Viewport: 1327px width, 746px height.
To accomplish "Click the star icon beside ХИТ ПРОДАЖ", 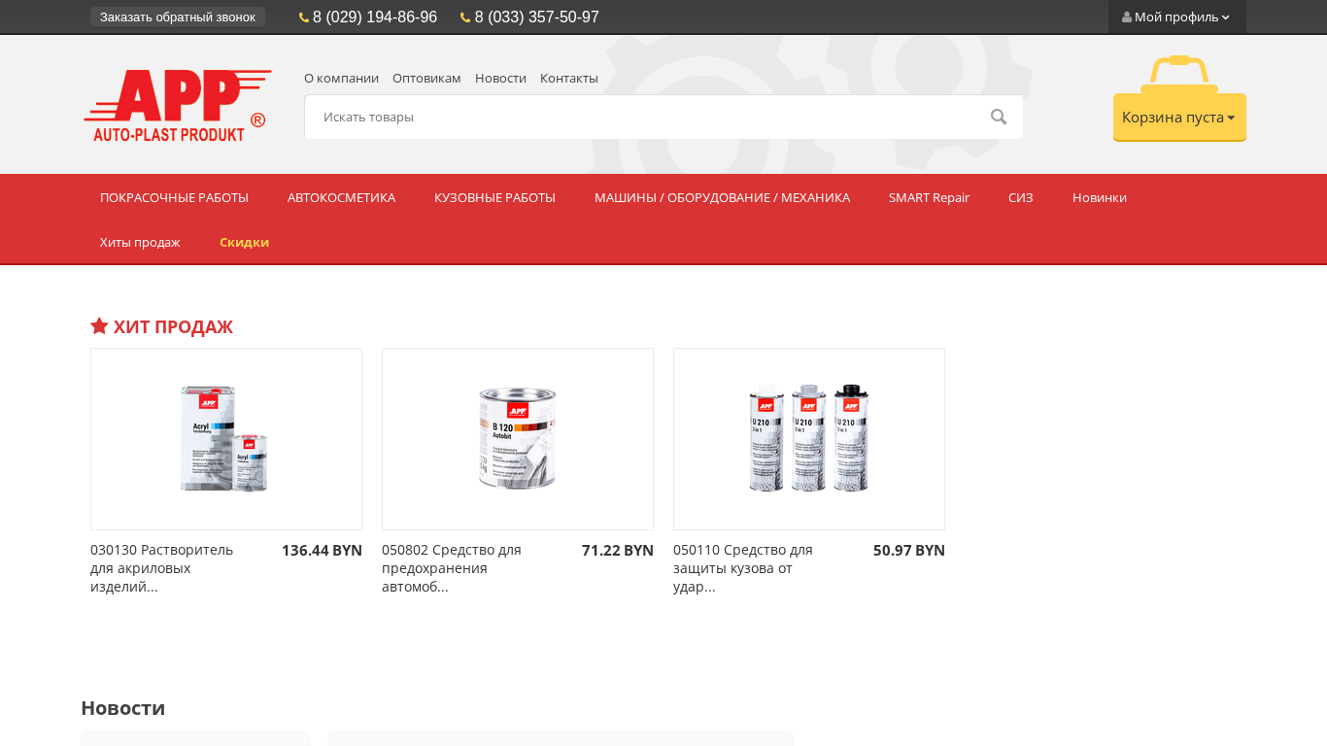I will click(x=99, y=326).
